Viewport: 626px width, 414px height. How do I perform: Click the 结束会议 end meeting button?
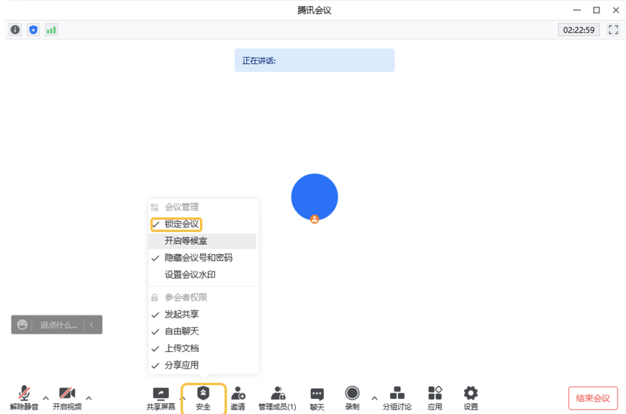(x=593, y=397)
